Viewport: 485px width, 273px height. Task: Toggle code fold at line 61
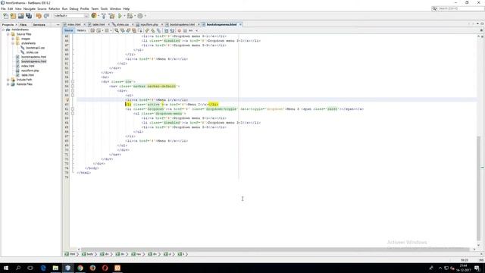(x=73, y=109)
